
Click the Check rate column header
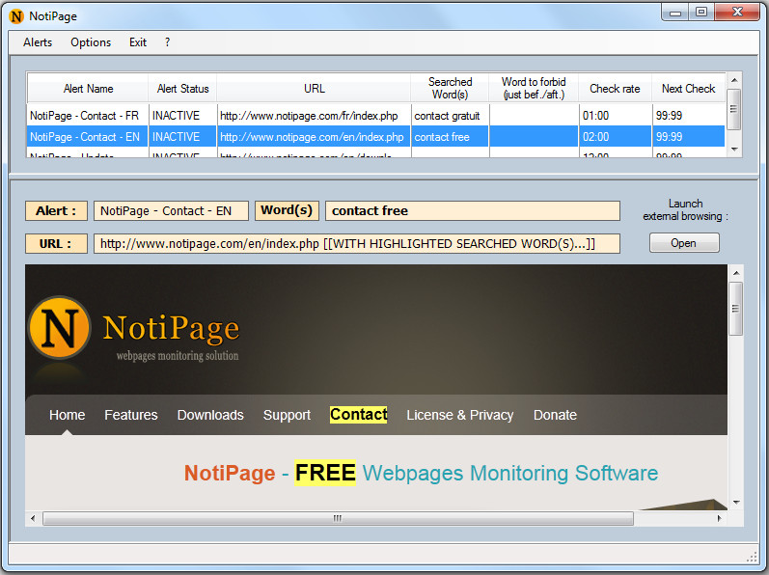[x=615, y=89]
